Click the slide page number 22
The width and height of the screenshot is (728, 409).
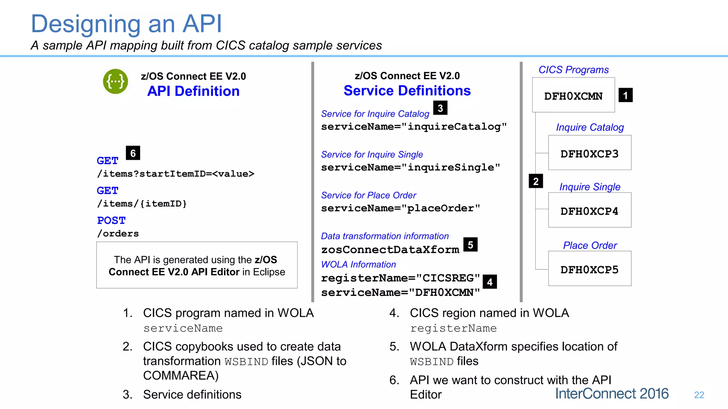point(699,395)
